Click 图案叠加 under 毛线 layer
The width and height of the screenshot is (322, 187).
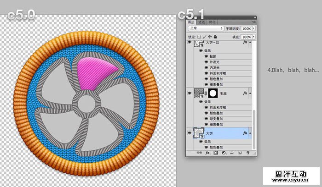[216, 124]
